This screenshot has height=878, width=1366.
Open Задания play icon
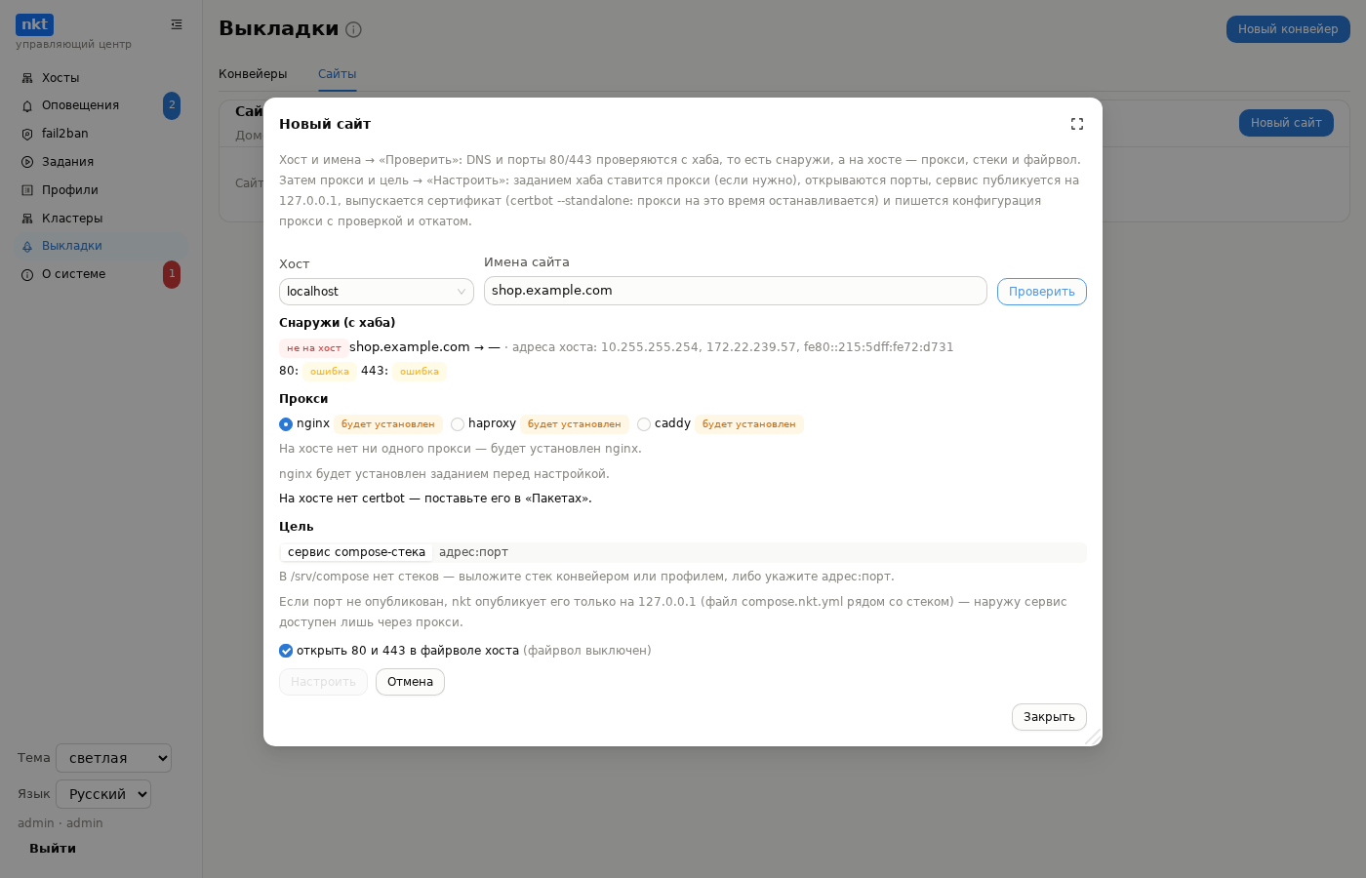coord(27,162)
